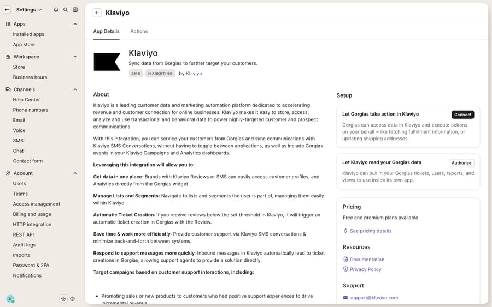Open Notifications settings in the sidebar
Viewport: 492px width, 307px height.
coord(27,276)
